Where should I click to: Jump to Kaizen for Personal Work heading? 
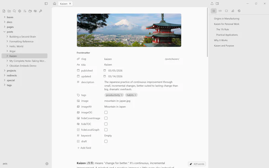[x=226, y=24]
